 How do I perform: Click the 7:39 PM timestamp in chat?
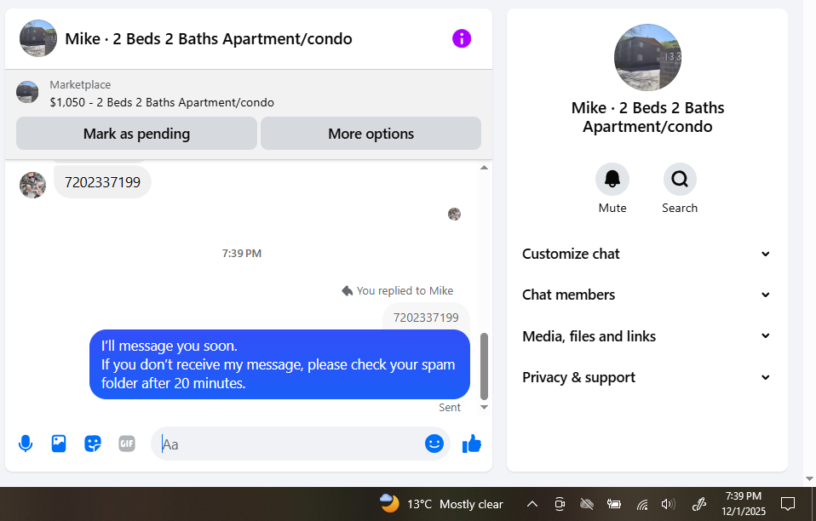(241, 253)
